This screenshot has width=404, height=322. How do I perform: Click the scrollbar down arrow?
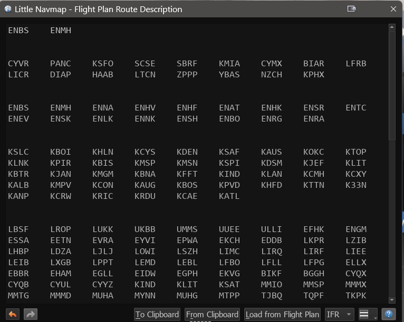click(392, 300)
